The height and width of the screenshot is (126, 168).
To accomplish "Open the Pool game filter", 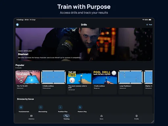I will pos(149,25).
